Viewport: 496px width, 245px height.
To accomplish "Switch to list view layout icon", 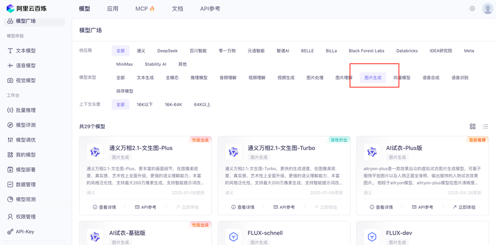I will pos(485,126).
